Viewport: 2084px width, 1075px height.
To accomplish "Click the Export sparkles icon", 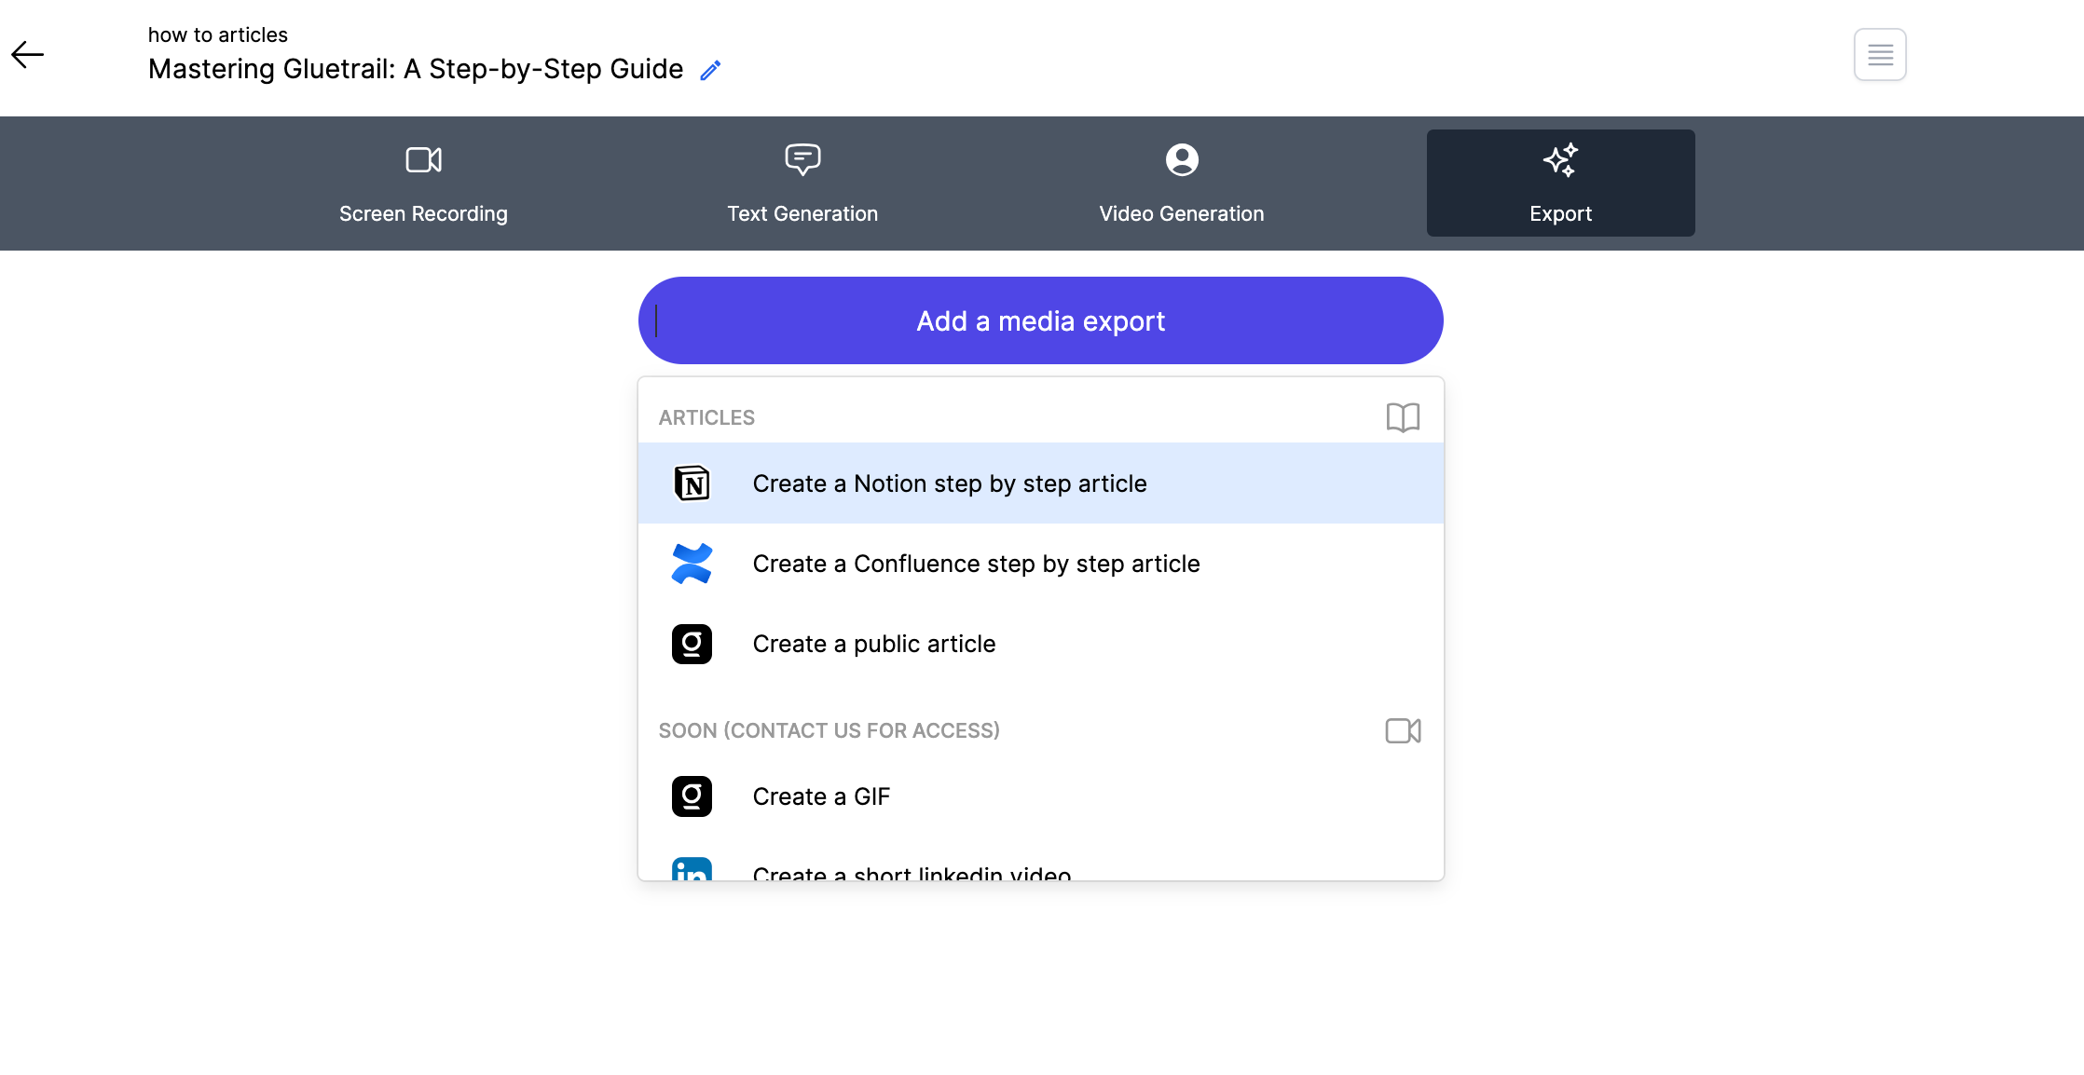I will pos(1559,160).
